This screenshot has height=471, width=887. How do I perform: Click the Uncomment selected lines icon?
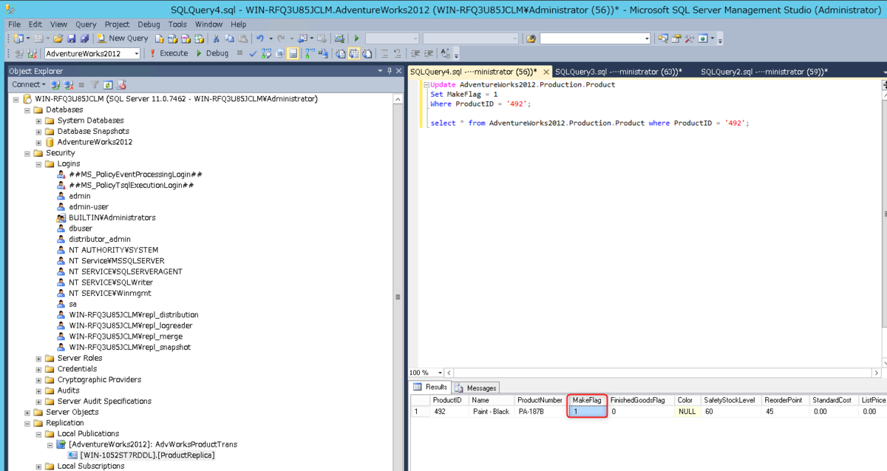(x=398, y=53)
